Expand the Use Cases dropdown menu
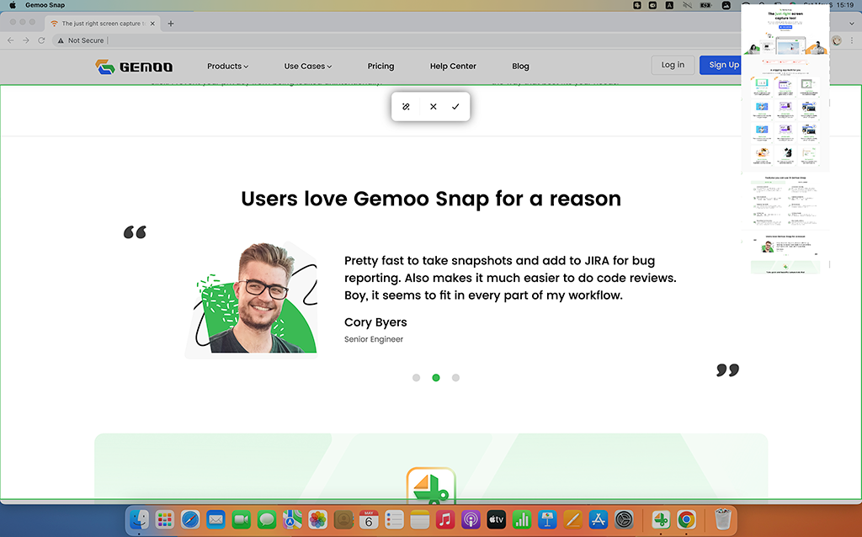 tap(308, 66)
